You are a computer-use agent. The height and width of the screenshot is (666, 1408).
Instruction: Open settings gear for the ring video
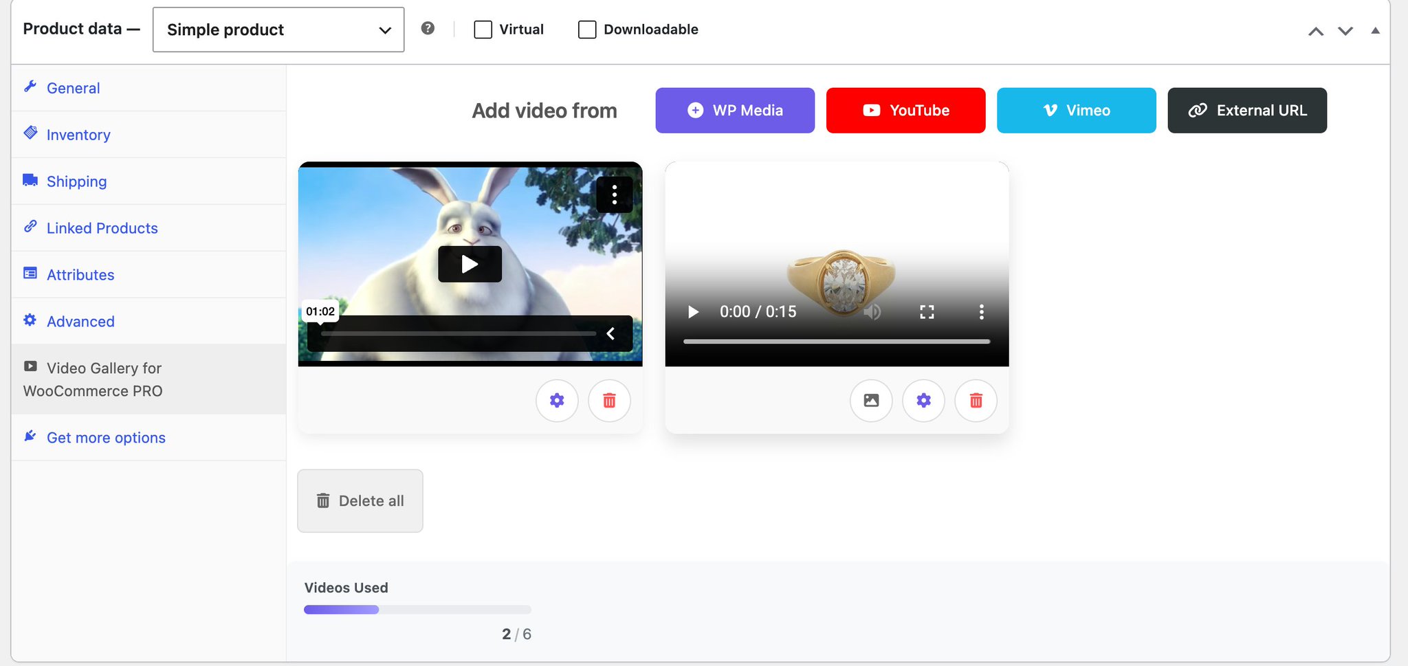tap(923, 401)
